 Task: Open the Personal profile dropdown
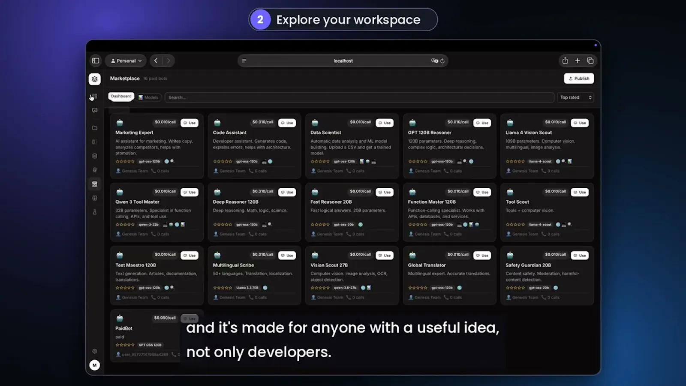pos(126,61)
